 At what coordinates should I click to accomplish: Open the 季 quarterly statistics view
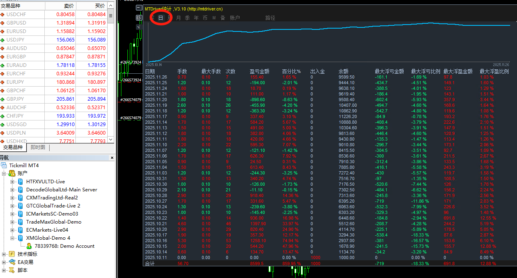coord(187,18)
